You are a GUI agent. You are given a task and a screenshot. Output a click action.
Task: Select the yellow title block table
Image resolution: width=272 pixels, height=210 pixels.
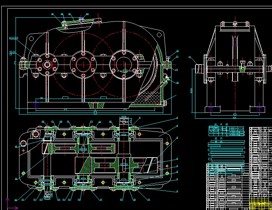261,203
